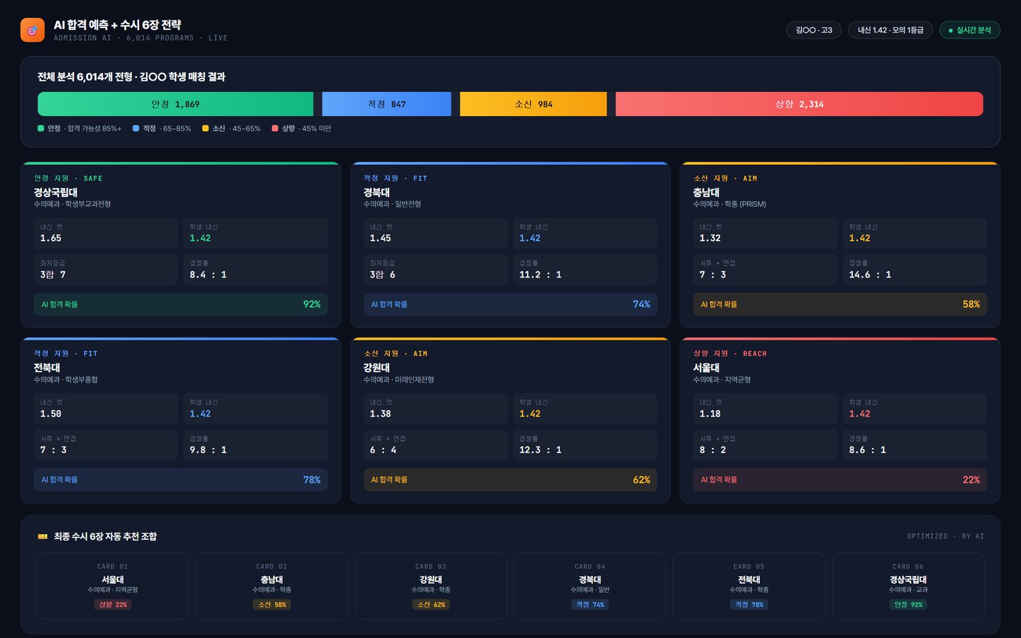Screen dimensions: 1021x638
Task: Click the 경쟁률 value 8.4 : 1
Action: (x=208, y=274)
